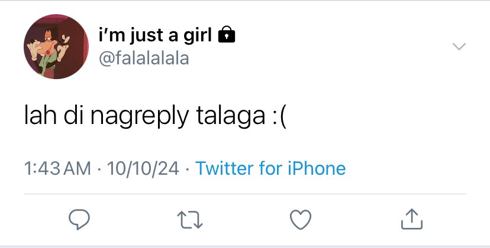Retweet this tweet using the arrows icon
The width and height of the screenshot is (490, 248).
[190, 220]
